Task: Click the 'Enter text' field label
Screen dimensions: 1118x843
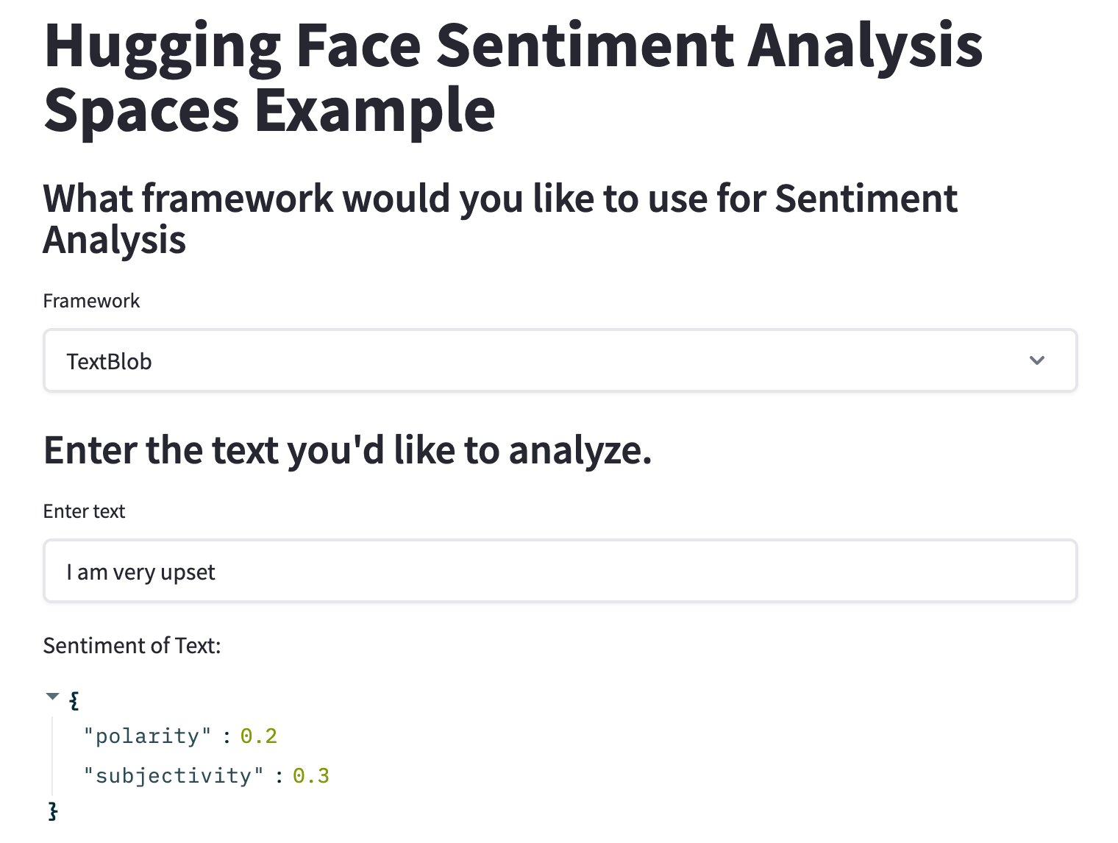Action: pos(84,511)
